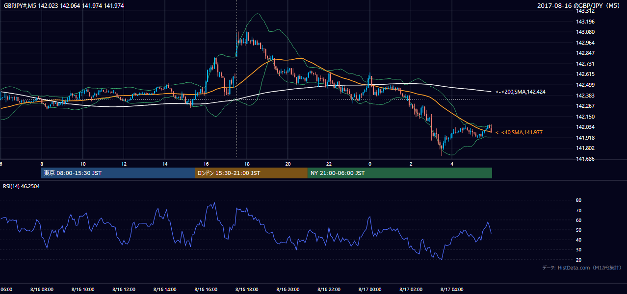Click price axis value 143.312
The image size is (627, 294).
pos(585,11)
